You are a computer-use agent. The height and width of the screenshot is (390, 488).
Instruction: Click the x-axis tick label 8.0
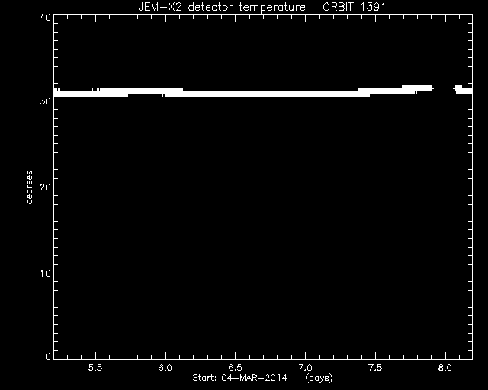coord(445,368)
